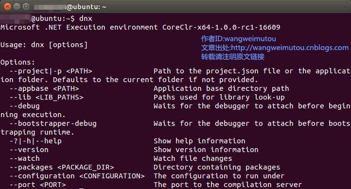This screenshot has height=189, width=351.
Task: Click the '--appbase <PATH>' option line
Action: tap(44, 88)
